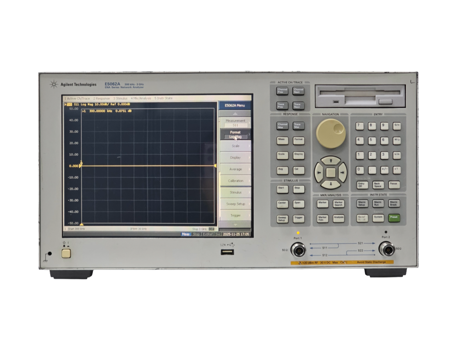Push the green Preset key

(x=394, y=218)
